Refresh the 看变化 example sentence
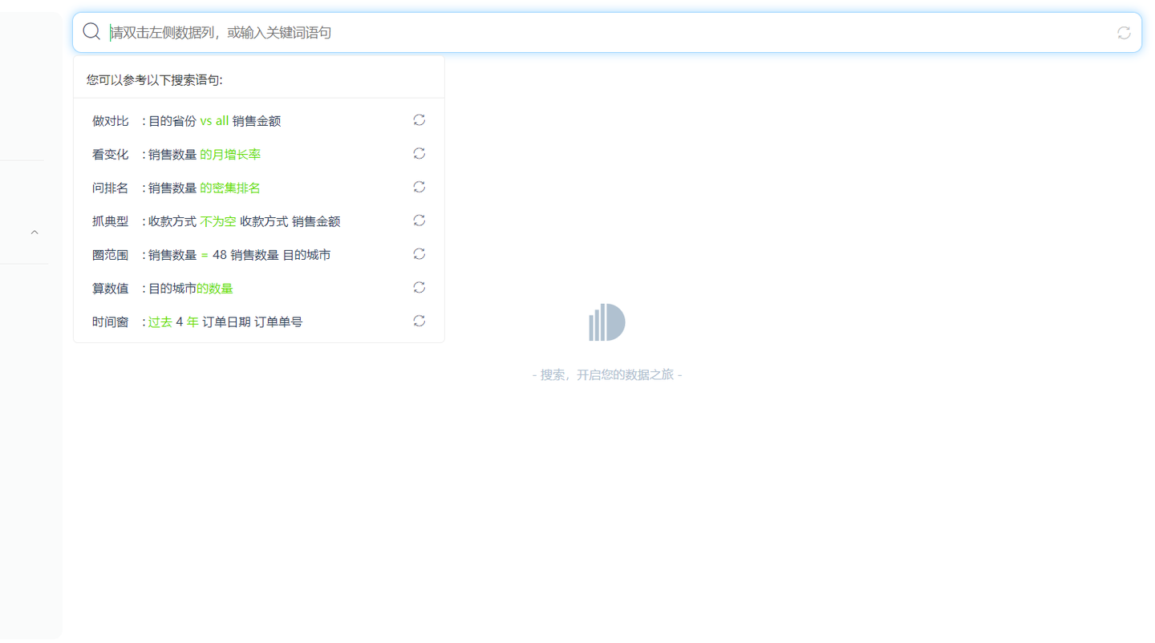Image resolution: width=1155 pixels, height=643 pixels. coord(419,153)
